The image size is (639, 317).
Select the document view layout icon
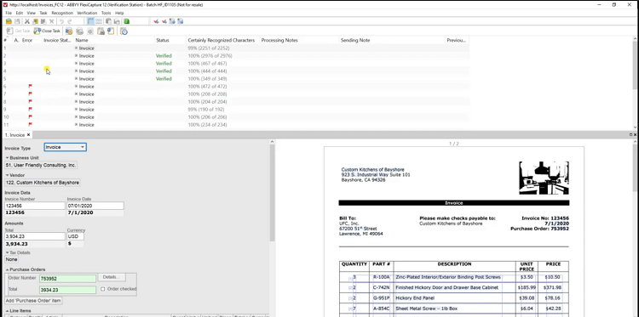coord(90,21)
